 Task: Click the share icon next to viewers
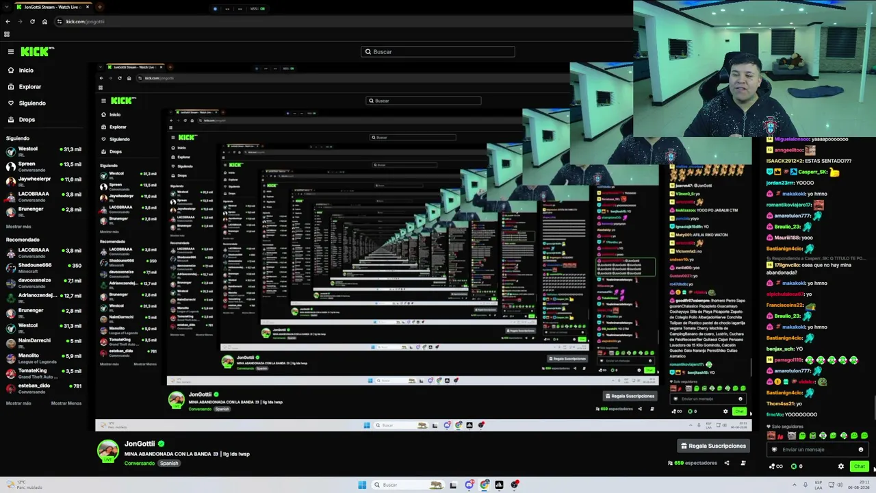727,463
